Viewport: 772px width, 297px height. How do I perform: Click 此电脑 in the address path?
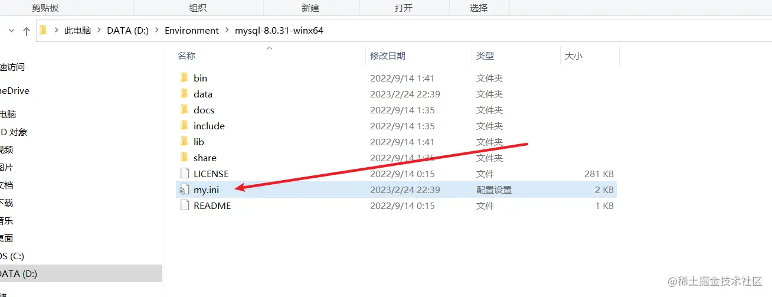(77, 31)
